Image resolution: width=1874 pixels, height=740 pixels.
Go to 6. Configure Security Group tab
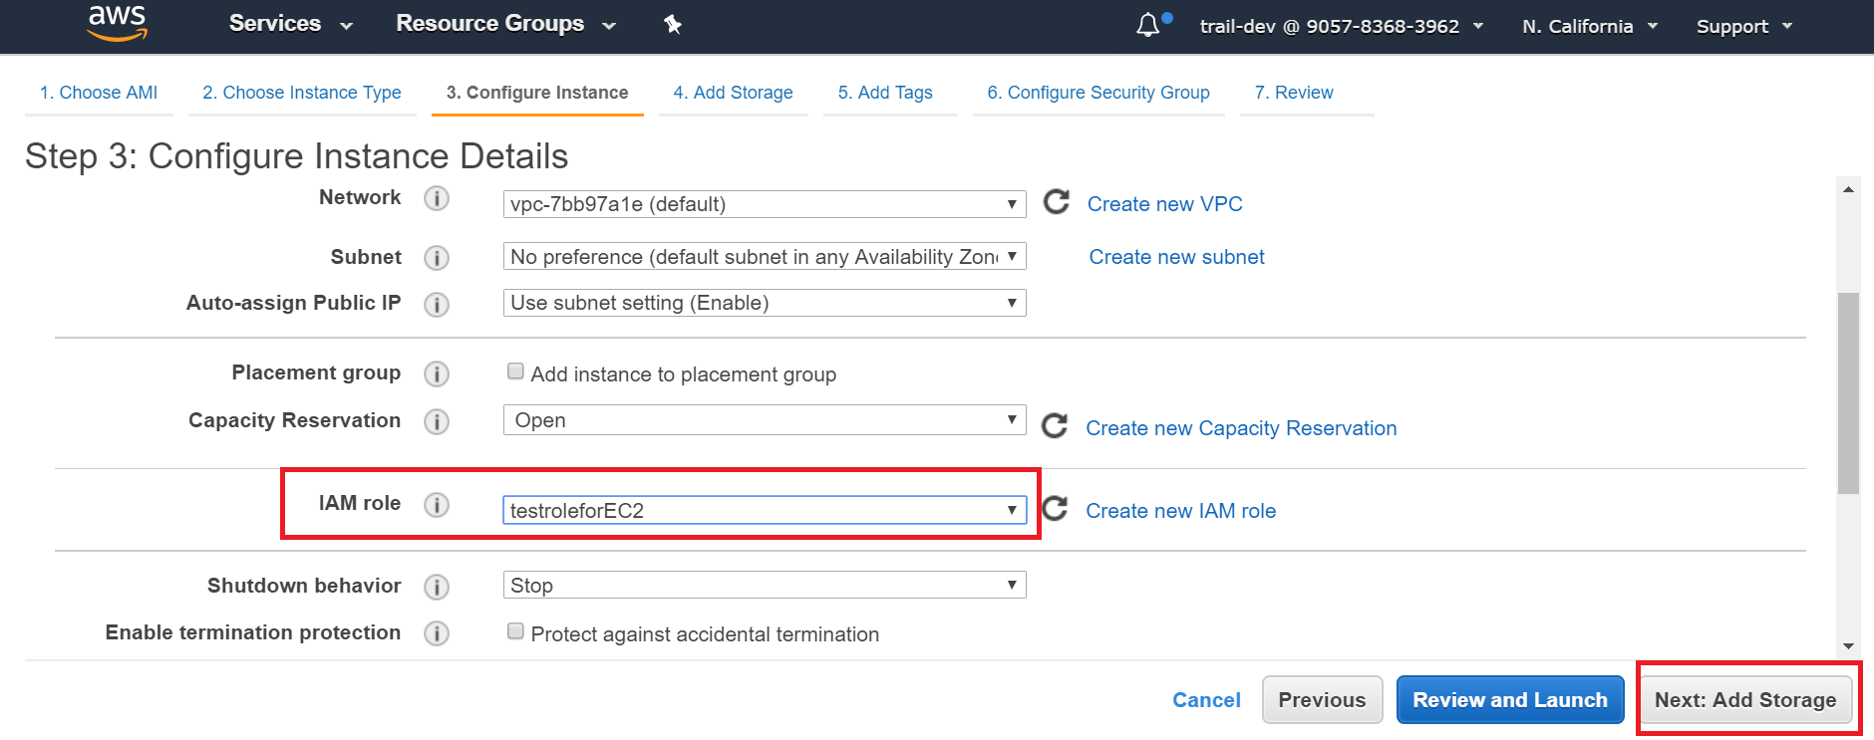pyautogui.click(x=1097, y=93)
